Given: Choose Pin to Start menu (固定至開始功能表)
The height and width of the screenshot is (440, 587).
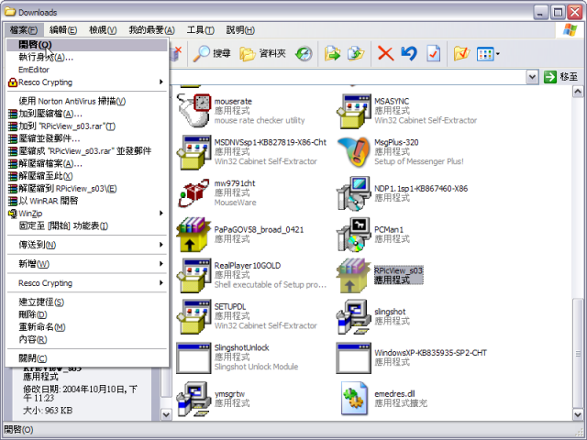Looking at the screenshot, I should click(87, 226).
